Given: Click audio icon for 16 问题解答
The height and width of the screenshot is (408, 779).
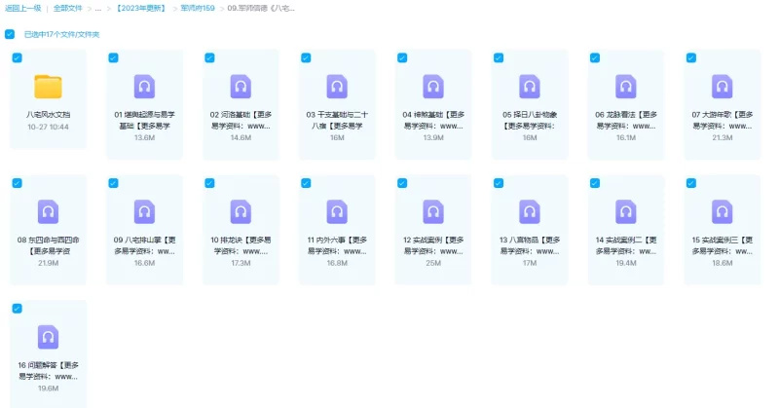Looking at the screenshot, I should pyautogui.click(x=48, y=337).
